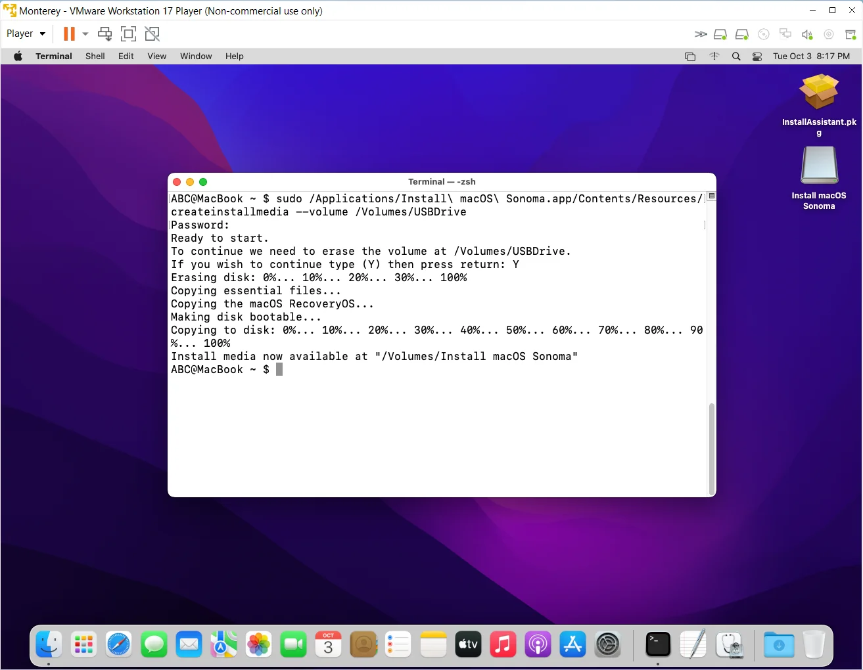This screenshot has height=670, width=863.
Task: Toggle the network adapter connection icon
Action: pos(785,34)
